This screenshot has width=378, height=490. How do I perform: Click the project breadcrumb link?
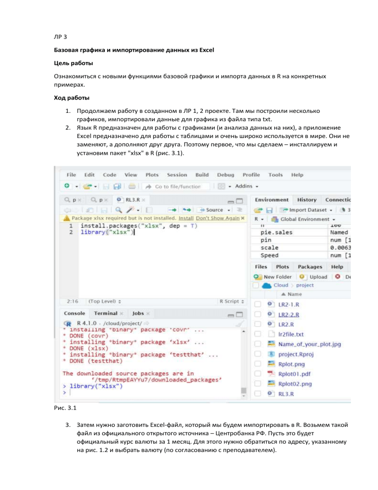pos(305,285)
